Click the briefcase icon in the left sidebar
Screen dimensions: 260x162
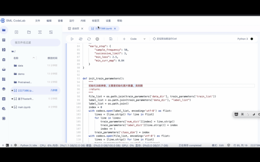coord(4,60)
